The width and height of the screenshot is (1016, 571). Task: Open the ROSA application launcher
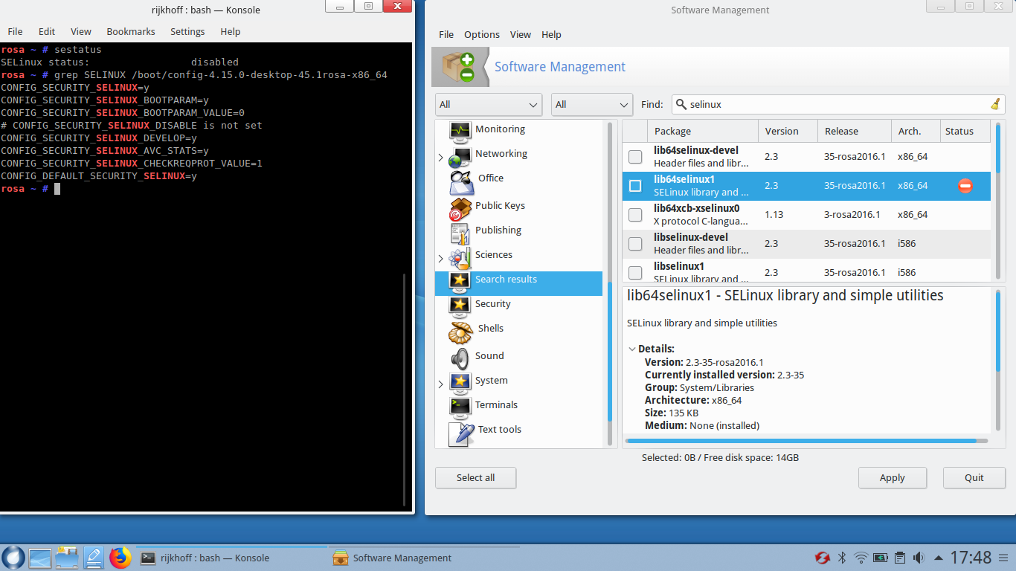[13, 557]
